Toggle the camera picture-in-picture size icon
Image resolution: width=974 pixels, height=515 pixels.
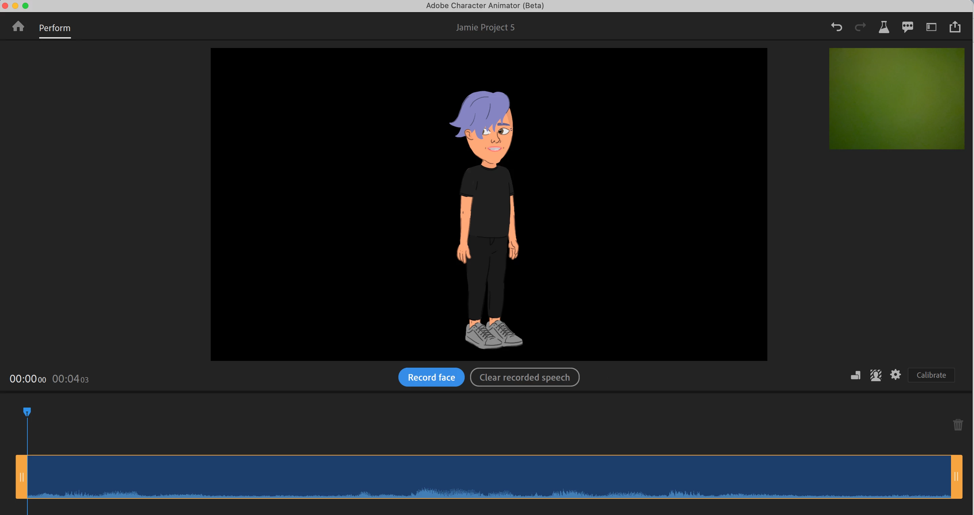coord(856,375)
